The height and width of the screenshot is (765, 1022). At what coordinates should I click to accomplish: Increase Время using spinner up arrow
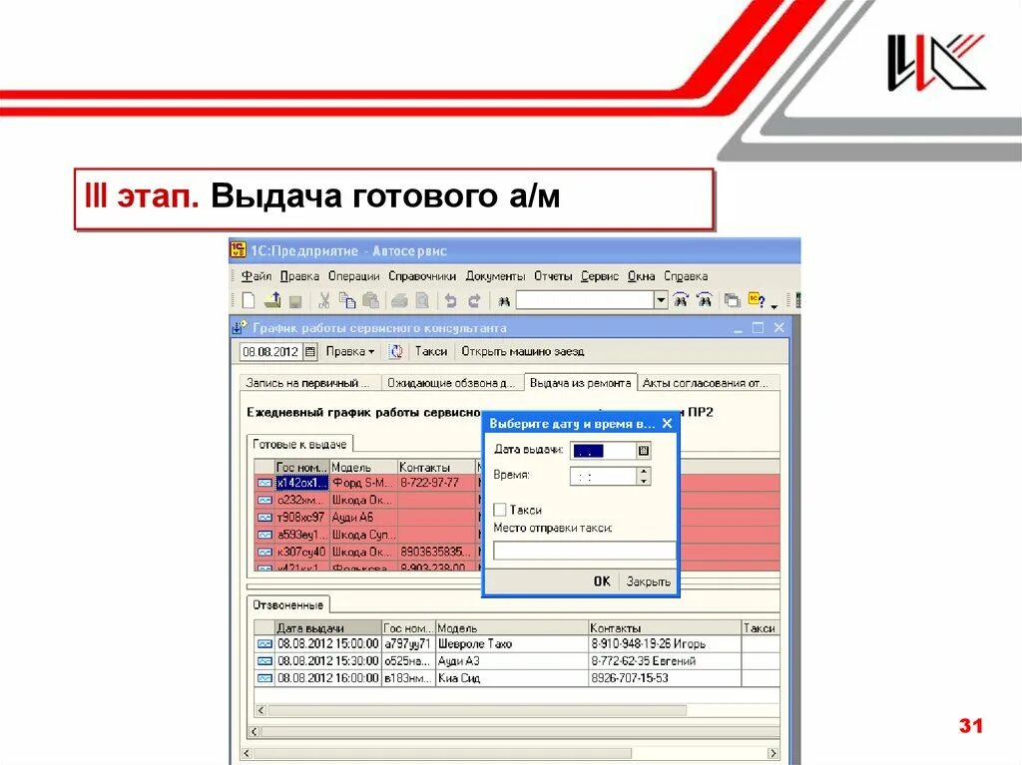click(x=644, y=472)
